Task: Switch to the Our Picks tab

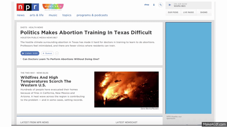Action: [173, 12]
